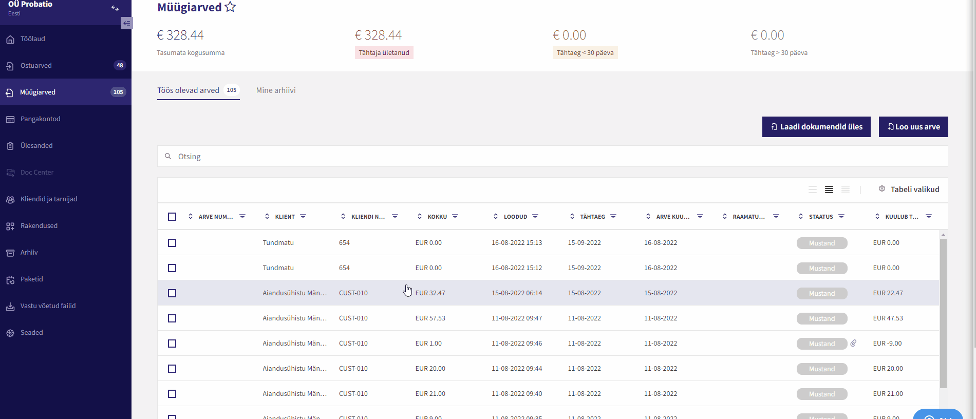Sort by TÄHTAEG column arrows
The image size is (976, 419).
click(572, 217)
